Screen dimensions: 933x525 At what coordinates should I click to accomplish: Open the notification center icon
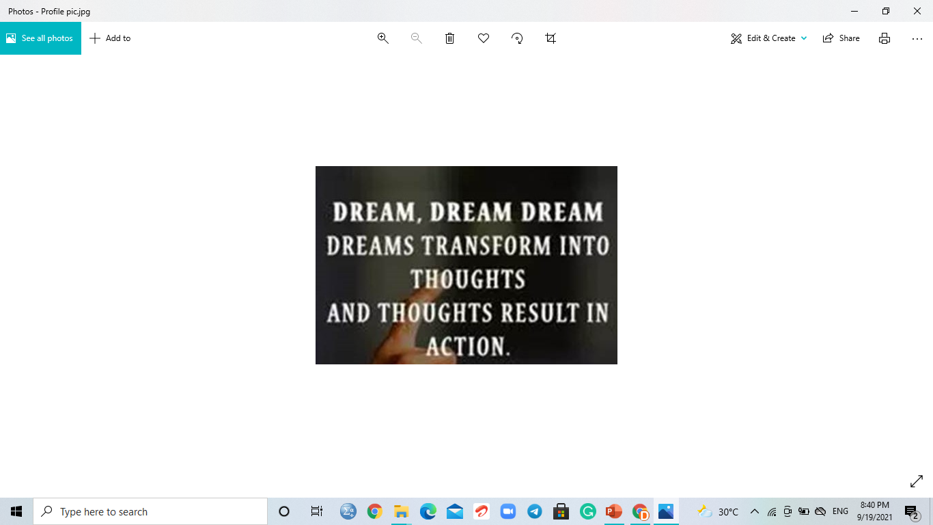pos(911,511)
